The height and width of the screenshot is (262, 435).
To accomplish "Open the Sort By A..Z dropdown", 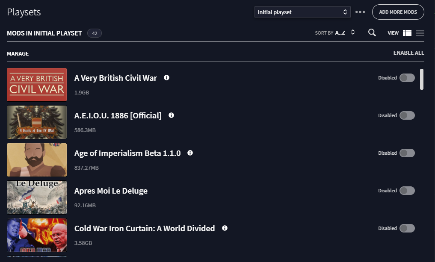I will 335,33.
